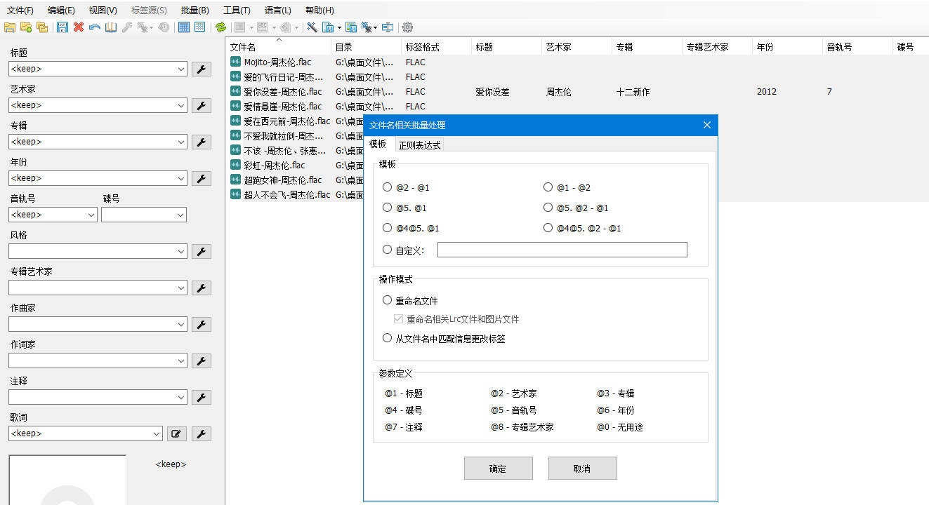Click the save (floppy disk) toolbar icon
This screenshot has width=929, height=505.
(62, 27)
